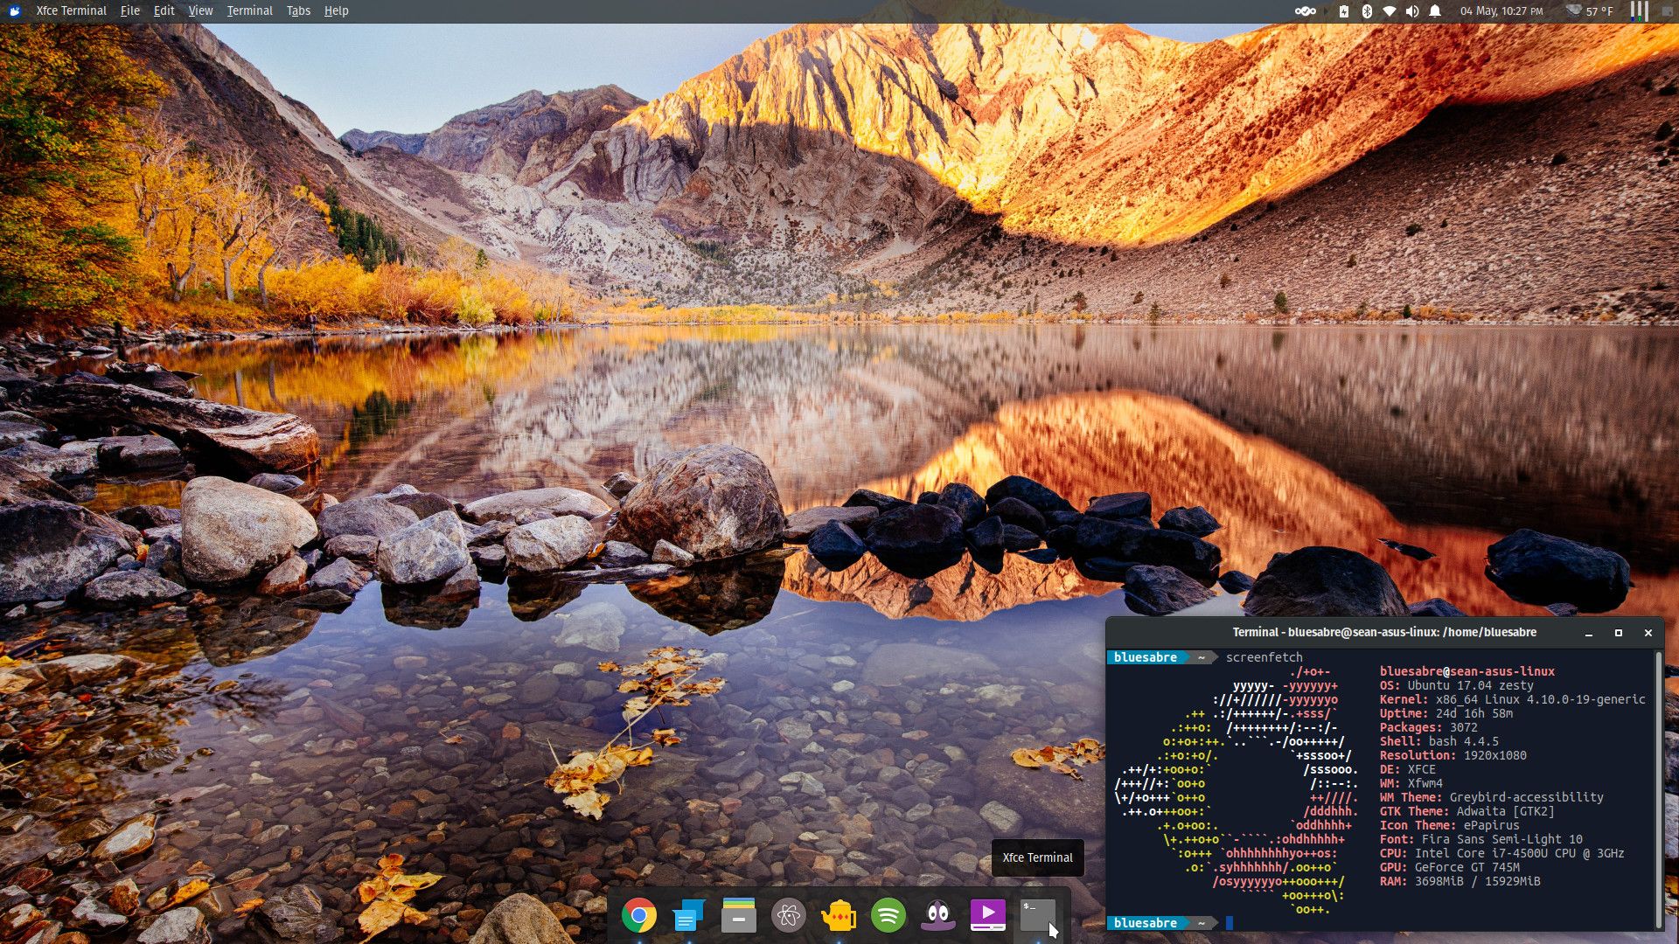Expand the hidden tray icons arrow
The image size is (1679, 944).
(1326, 11)
